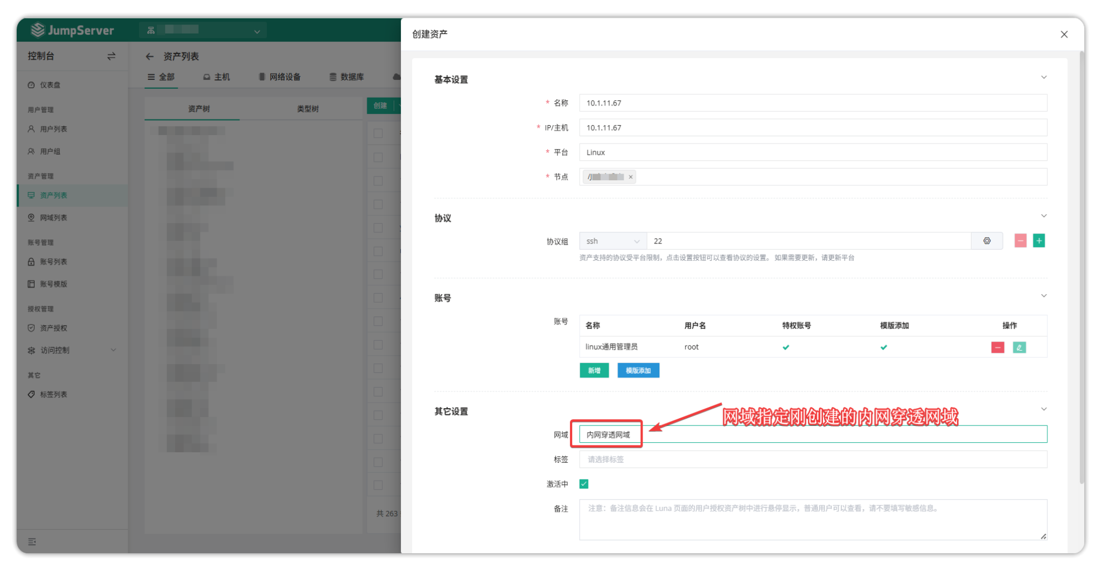Click the 模版添加 button
The width and height of the screenshot is (1101, 565).
click(x=638, y=371)
